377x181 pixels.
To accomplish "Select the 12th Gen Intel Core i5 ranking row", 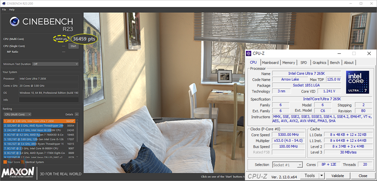I will pos(39,139).
